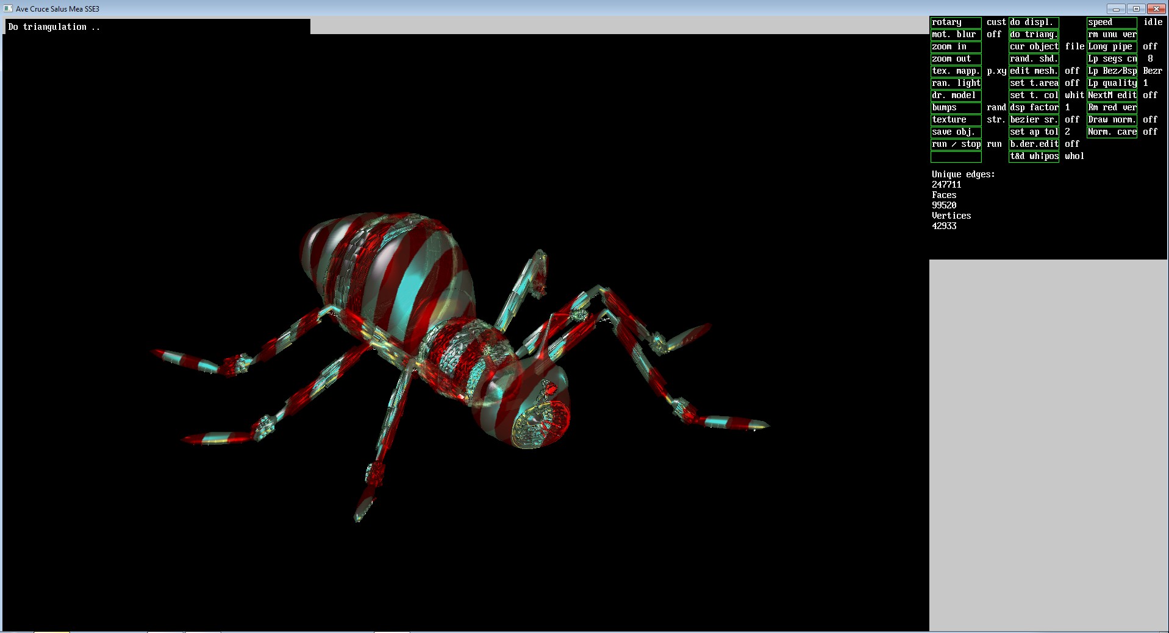Switch the 'Lp Bez/Bsp' curve type
This screenshot has width=1169, height=633.
point(1112,71)
